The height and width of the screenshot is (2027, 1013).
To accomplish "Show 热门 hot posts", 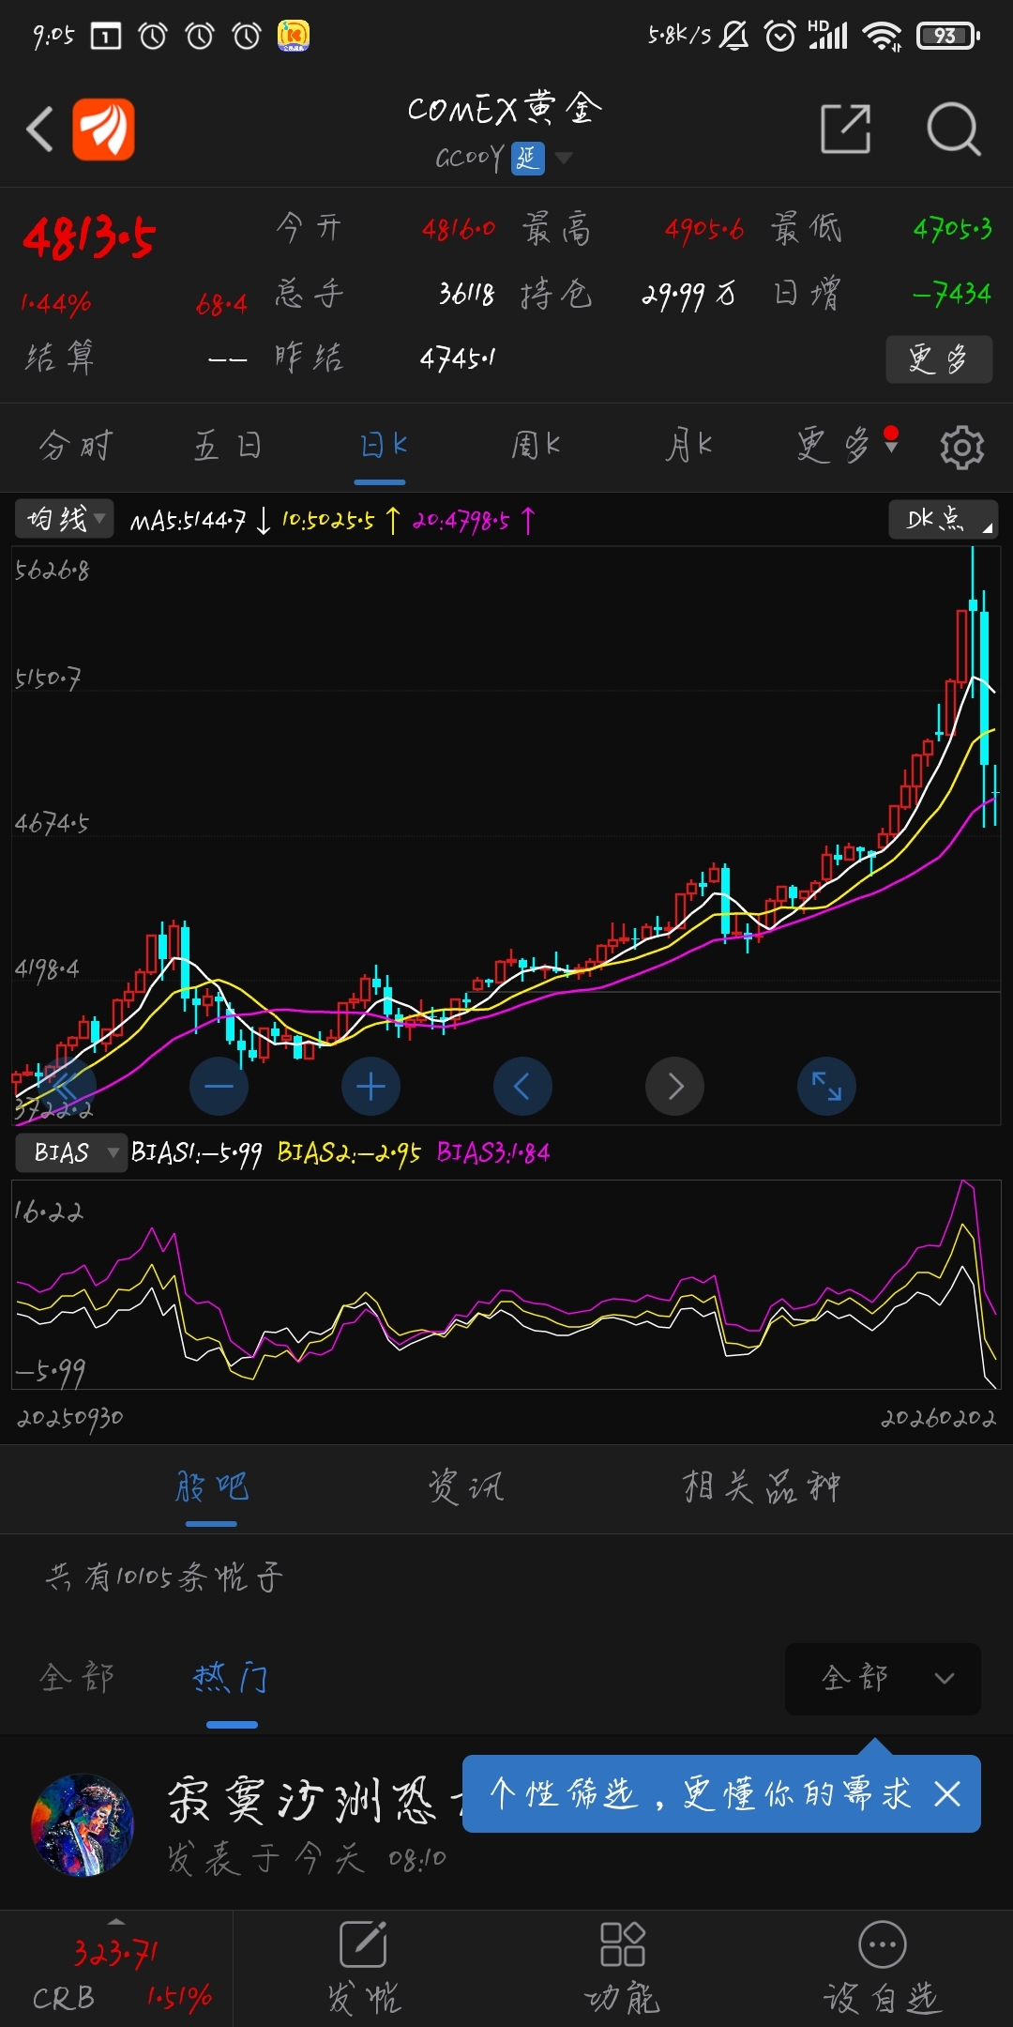I will [232, 1677].
